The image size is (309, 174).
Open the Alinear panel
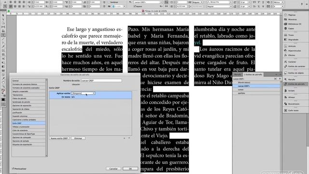click(292, 97)
